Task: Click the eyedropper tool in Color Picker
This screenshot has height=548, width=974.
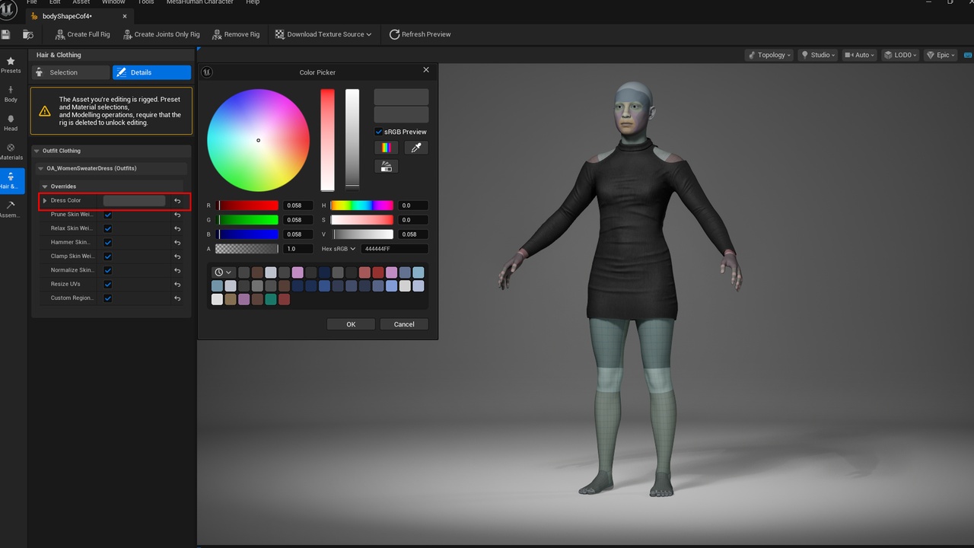Action: (416, 148)
